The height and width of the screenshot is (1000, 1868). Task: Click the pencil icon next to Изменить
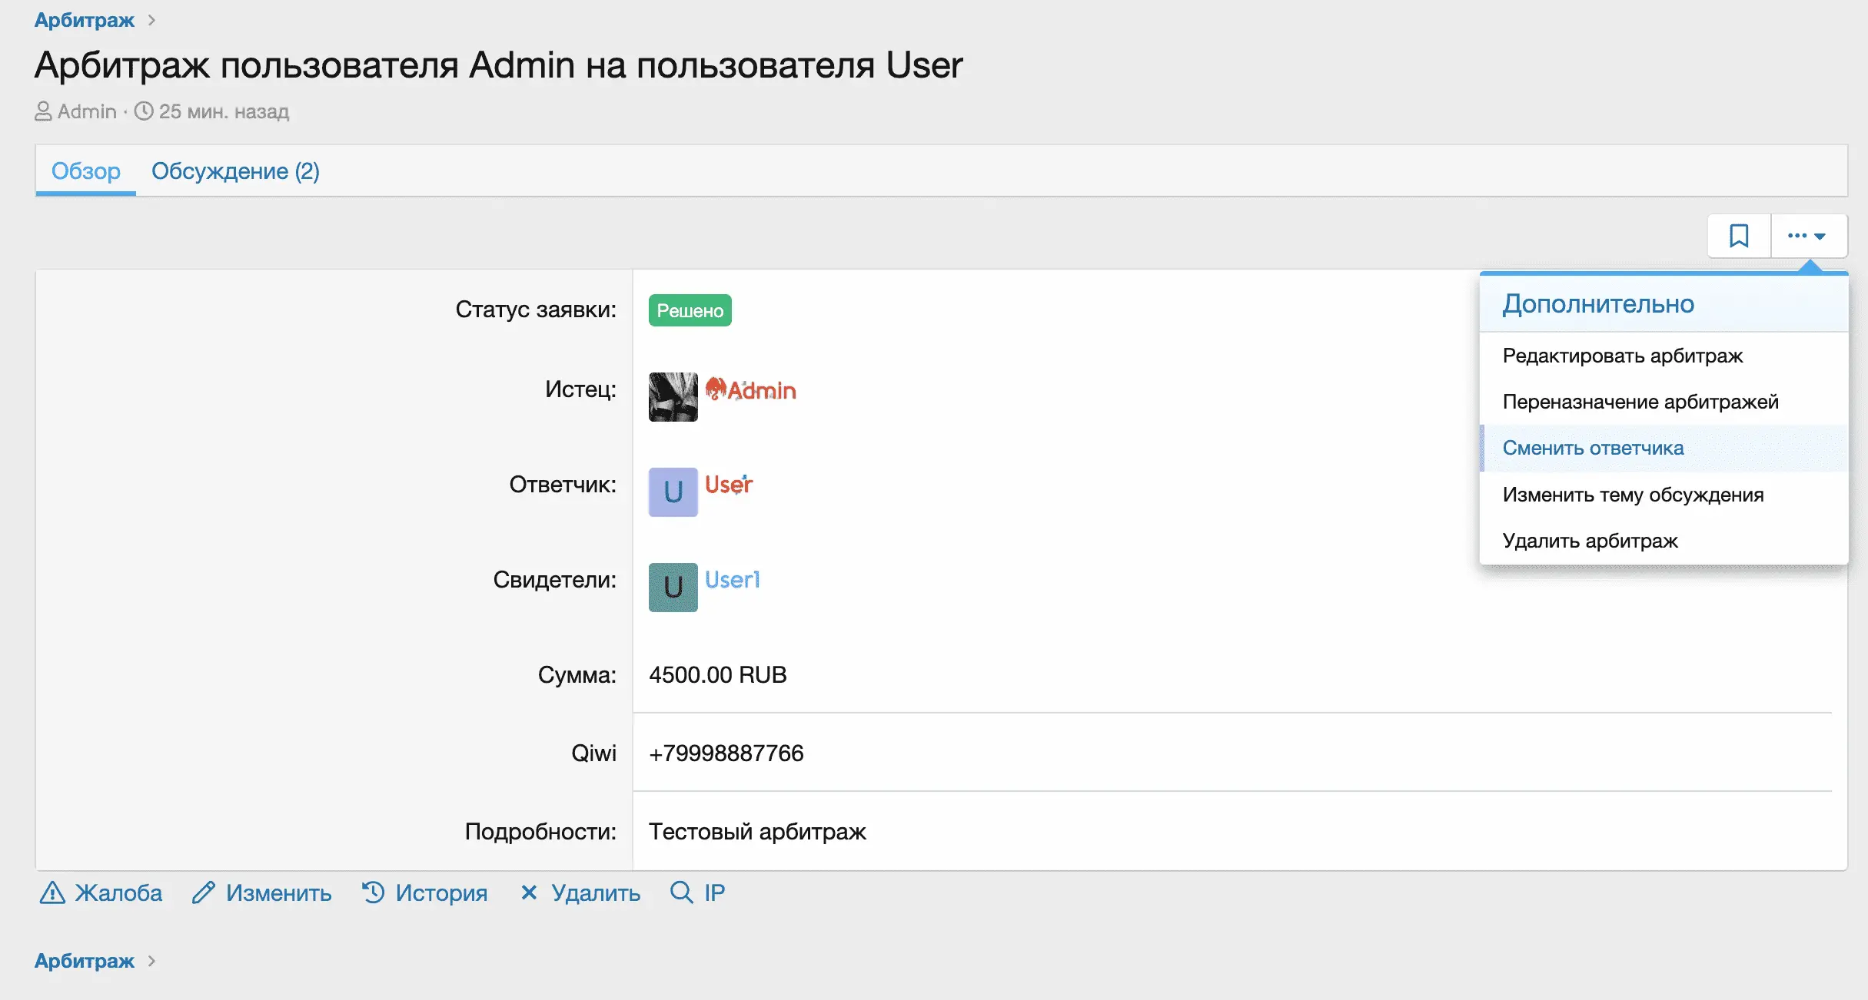tap(203, 892)
